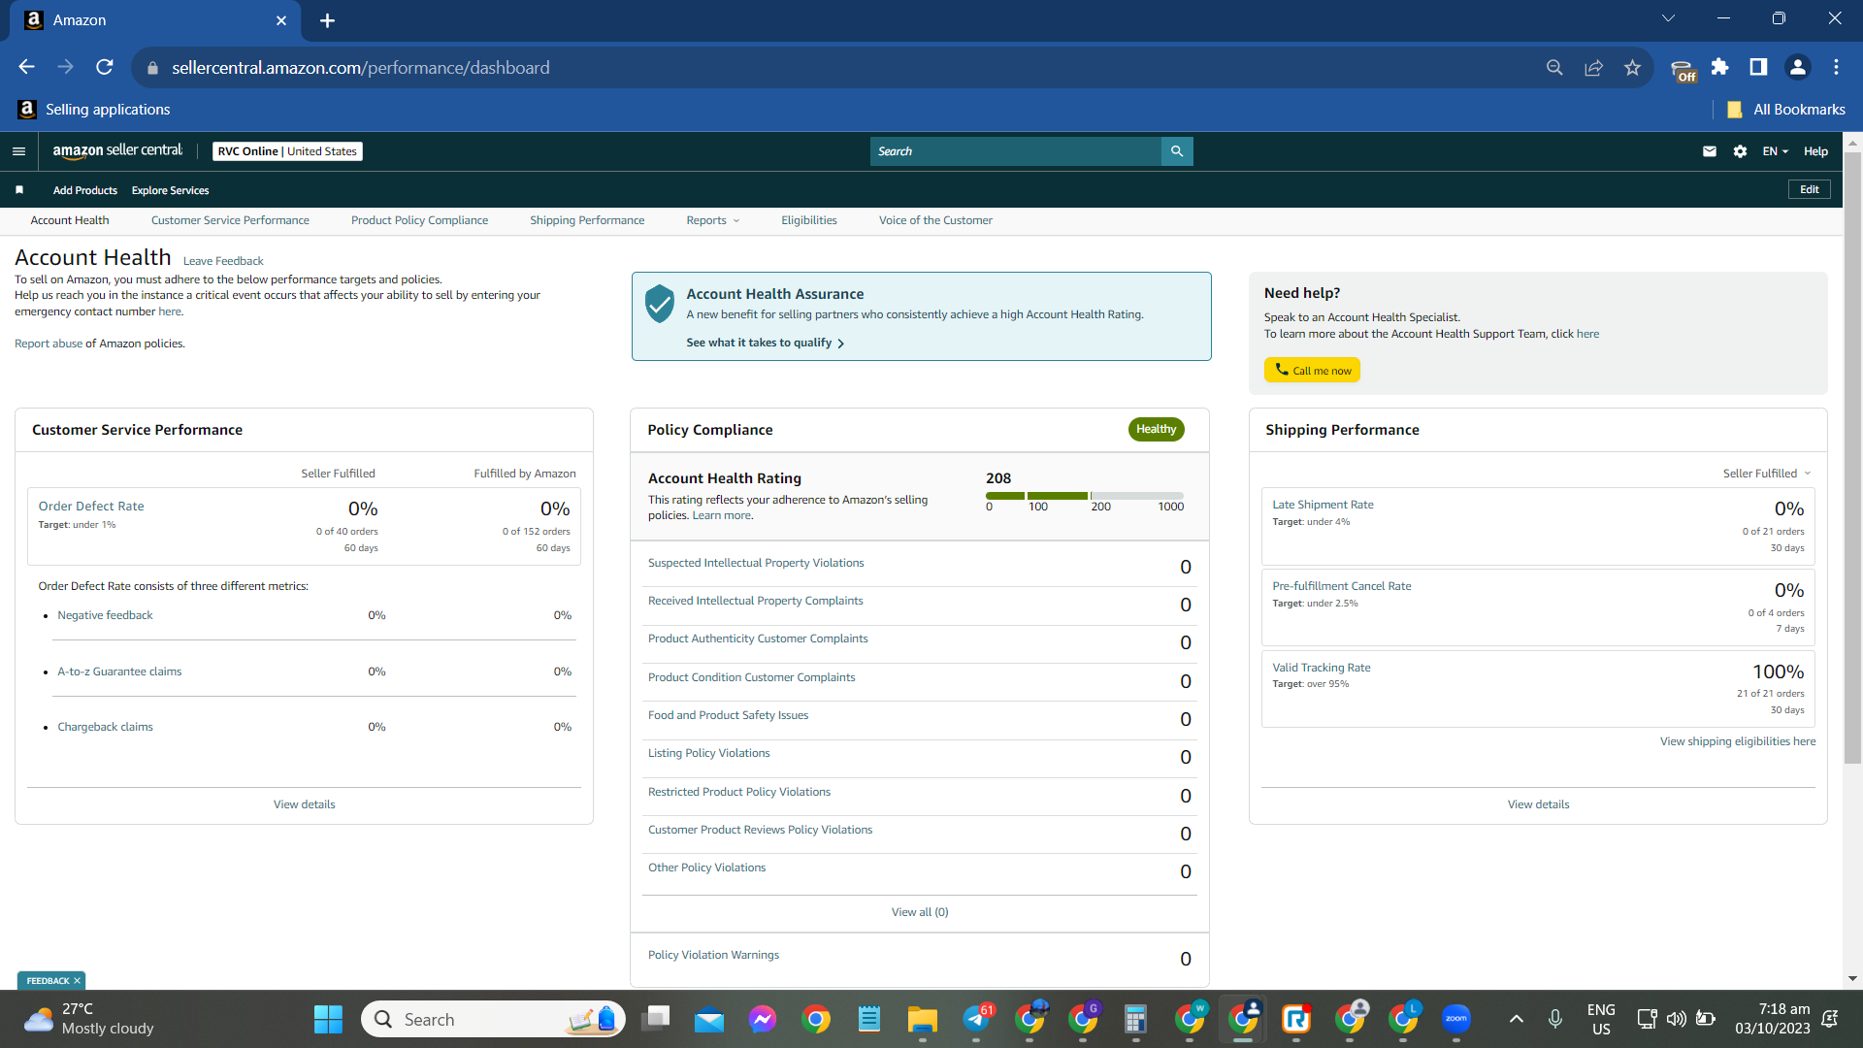The width and height of the screenshot is (1863, 1048).
Task: Open Explore Services link
Action: pyautogui.click(x=170, y=190)
